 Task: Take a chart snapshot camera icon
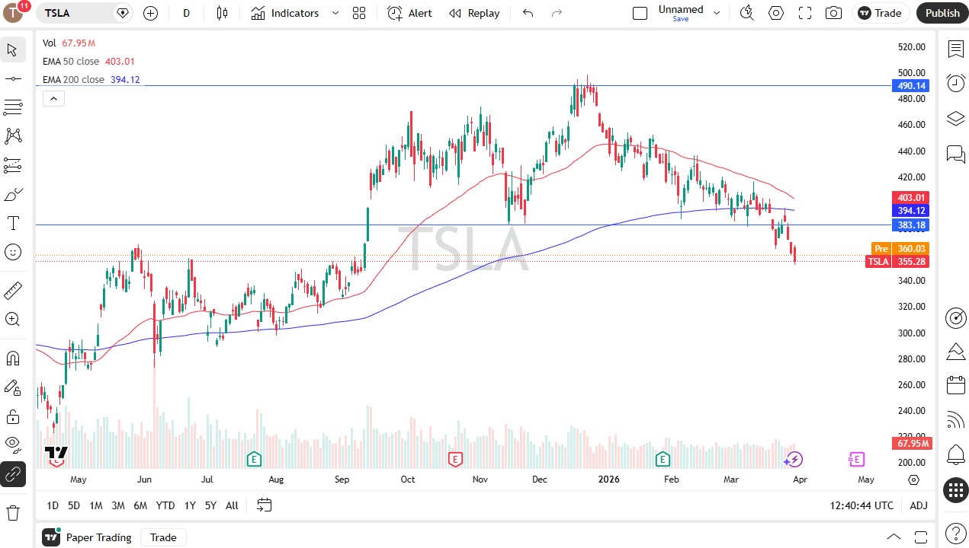pos(834,13)
